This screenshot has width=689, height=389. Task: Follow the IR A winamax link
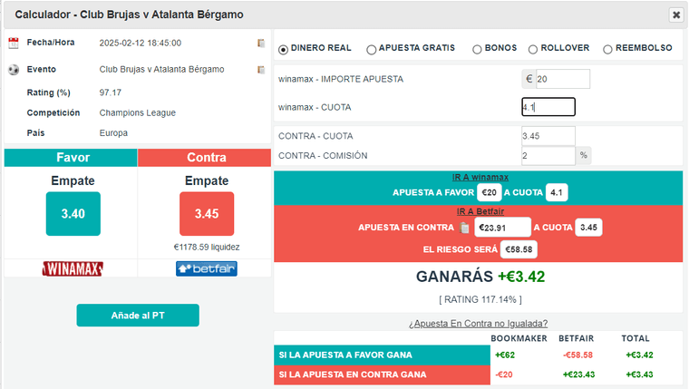pos(480,177)
